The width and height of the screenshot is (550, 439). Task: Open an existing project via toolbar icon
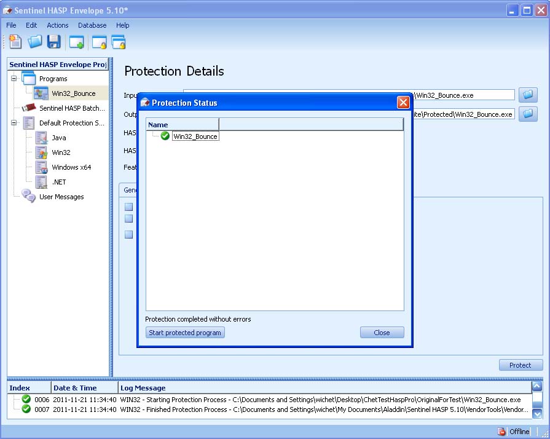(34, 41)
